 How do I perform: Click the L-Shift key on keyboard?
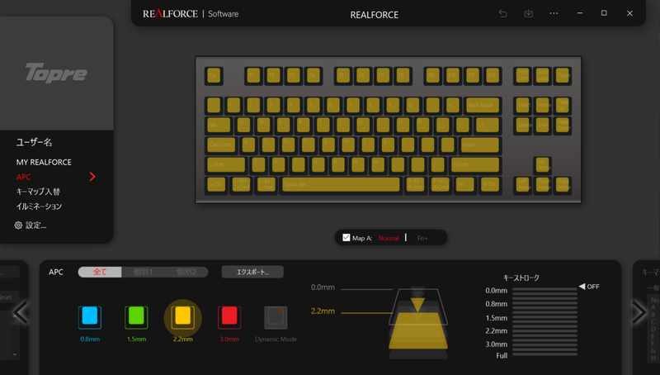point(226,164)
